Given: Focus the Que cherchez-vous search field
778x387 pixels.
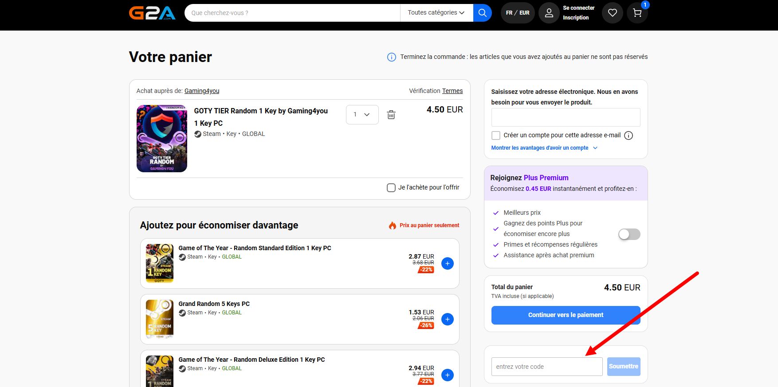Looking at the screenshot, I should pyautogui.click(x=292, y=13).
